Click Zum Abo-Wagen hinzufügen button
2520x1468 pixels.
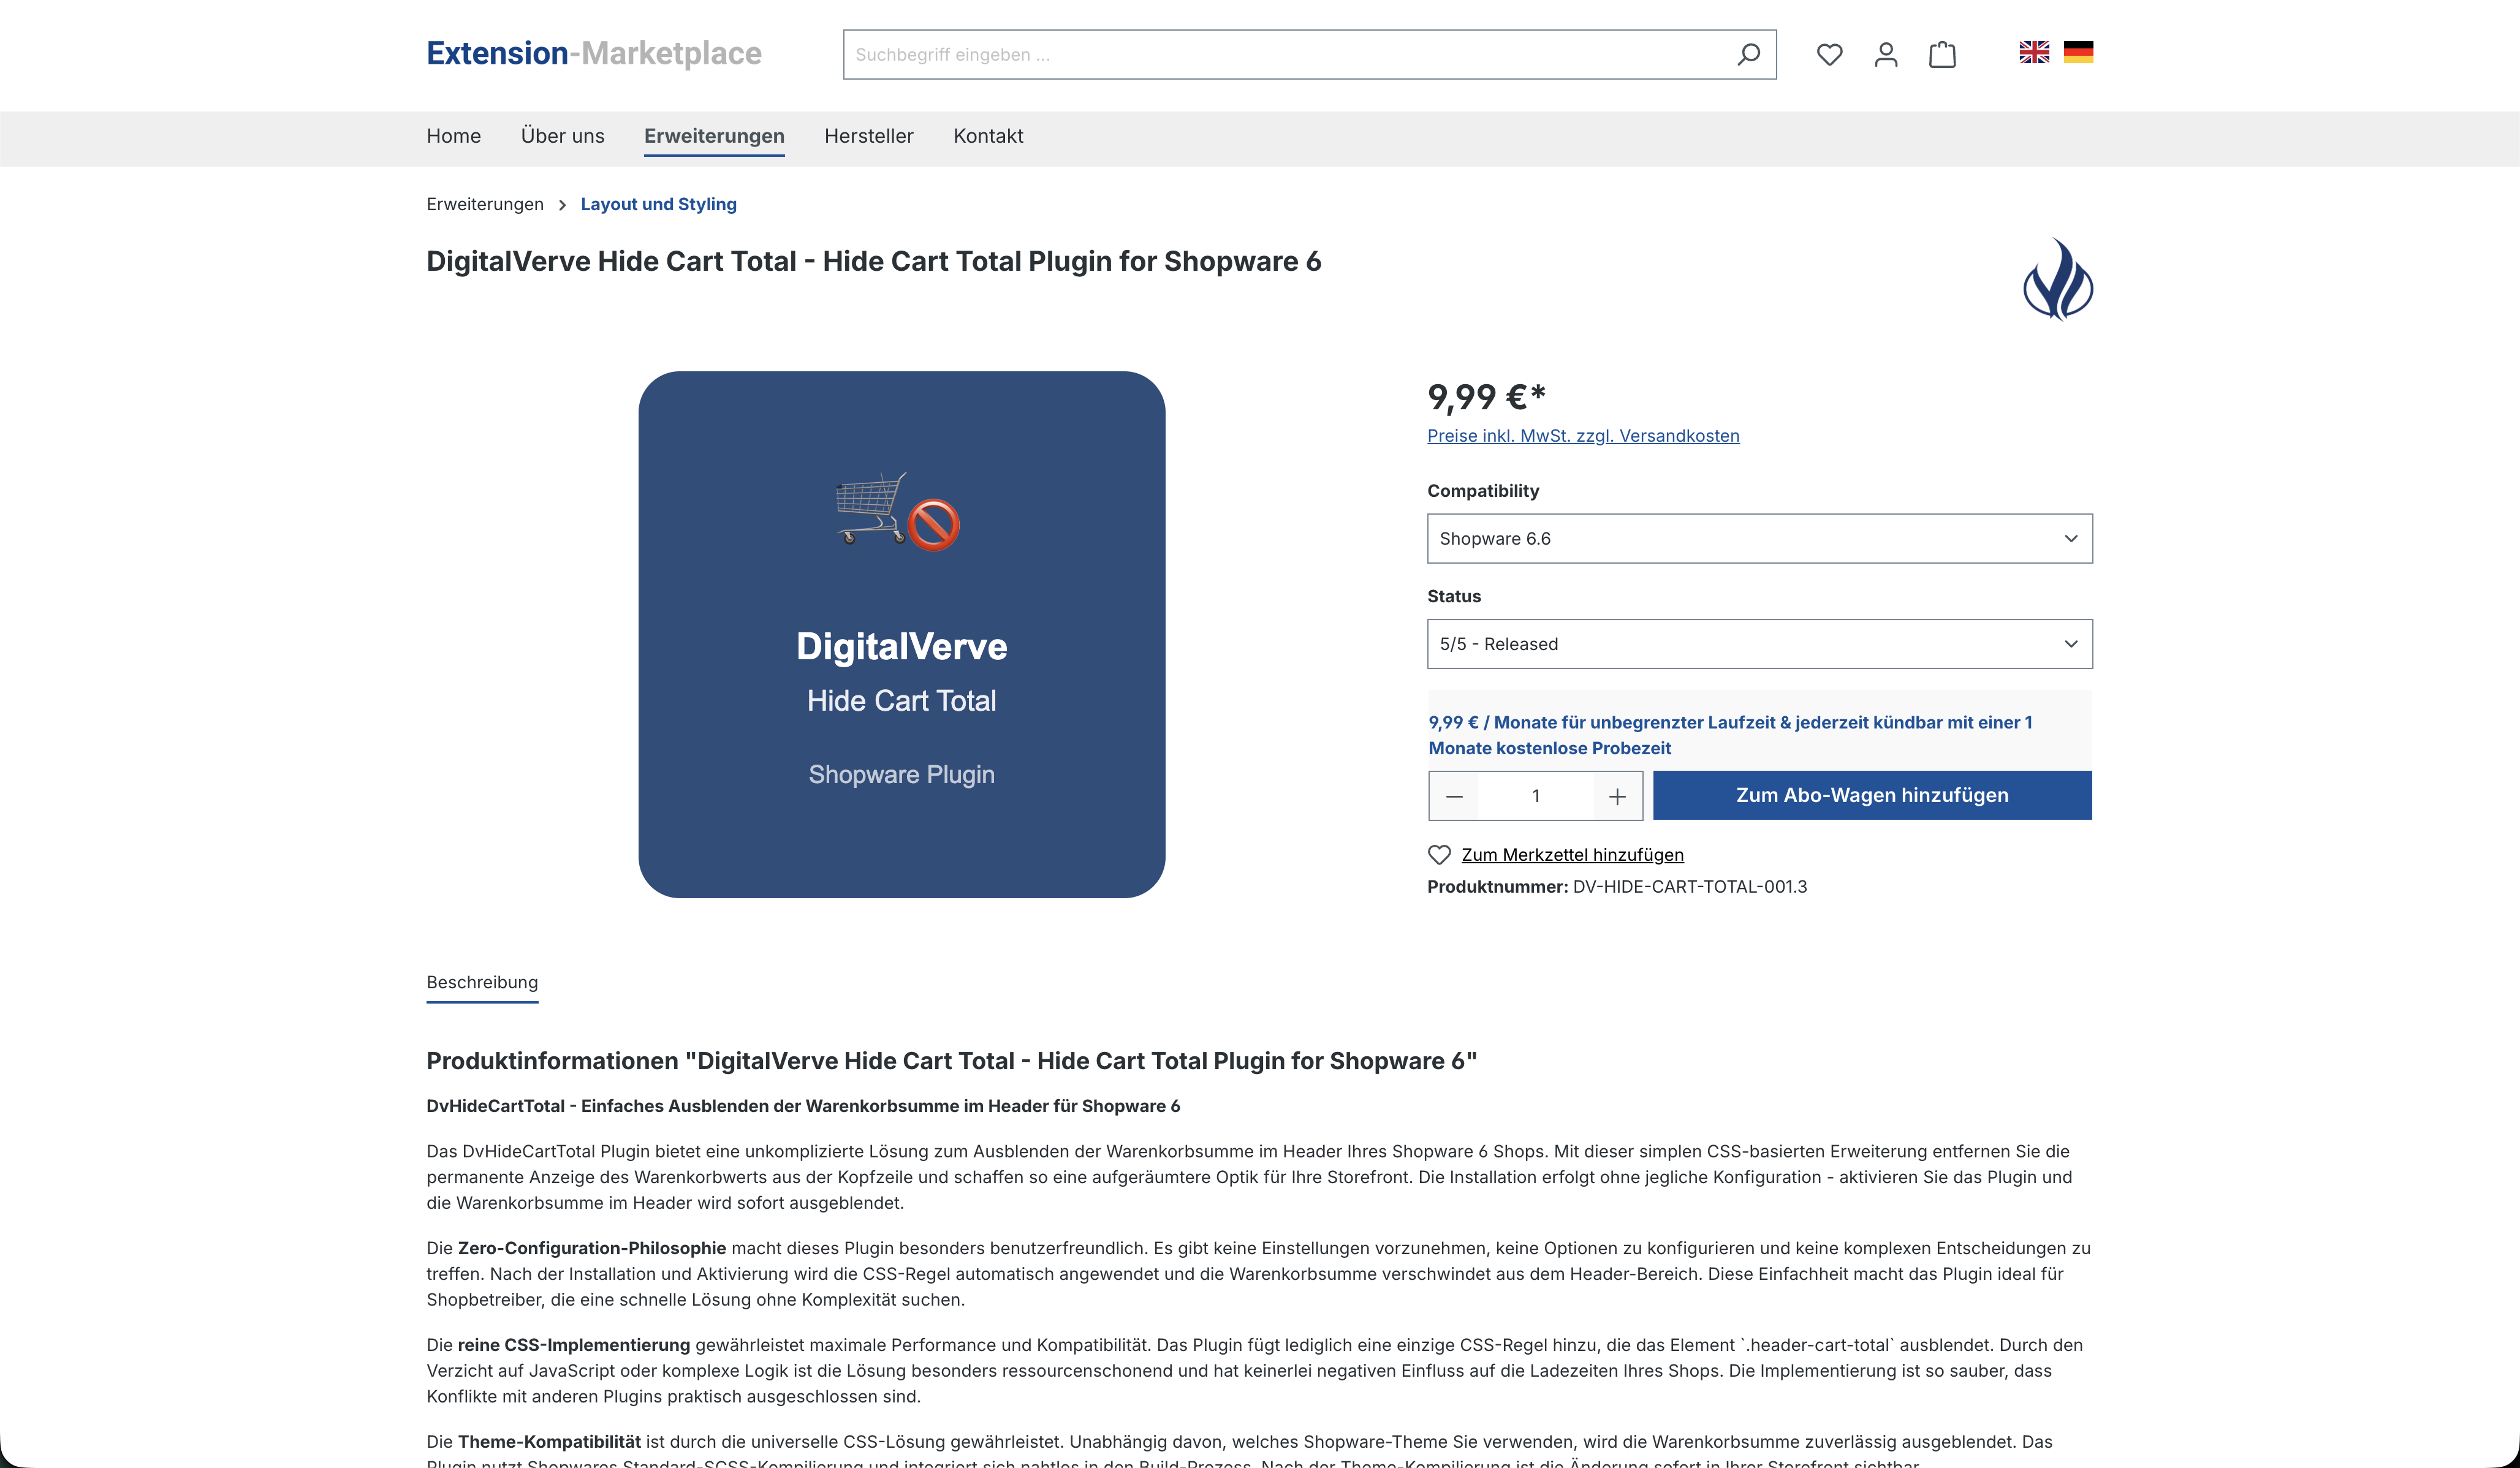coord(1871,795)
